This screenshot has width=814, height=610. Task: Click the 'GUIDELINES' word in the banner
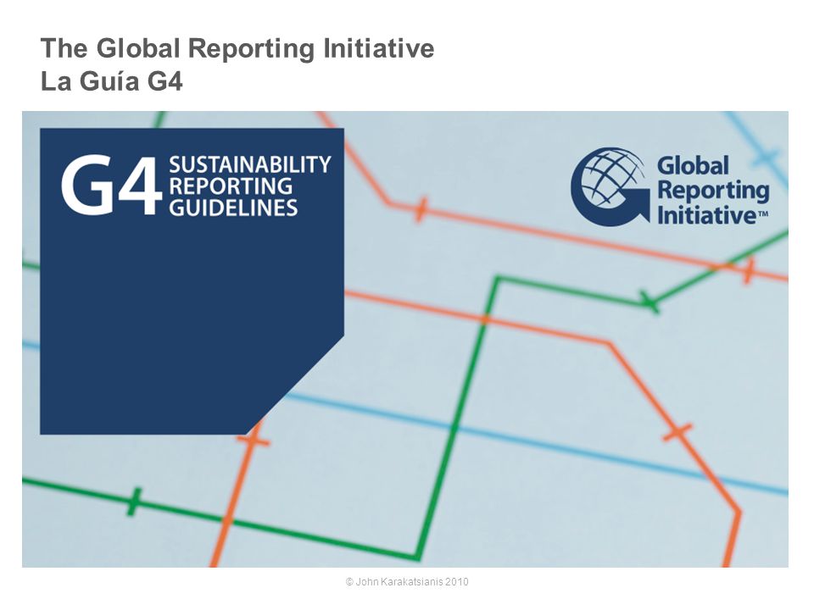click(233, 208)
